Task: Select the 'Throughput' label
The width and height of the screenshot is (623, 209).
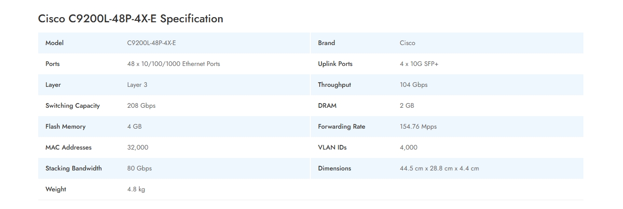Action: coord(335,85)
